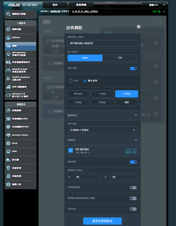Turn on the AdGuard switch
The image size is (176, 226).
(x=133, y=209)
